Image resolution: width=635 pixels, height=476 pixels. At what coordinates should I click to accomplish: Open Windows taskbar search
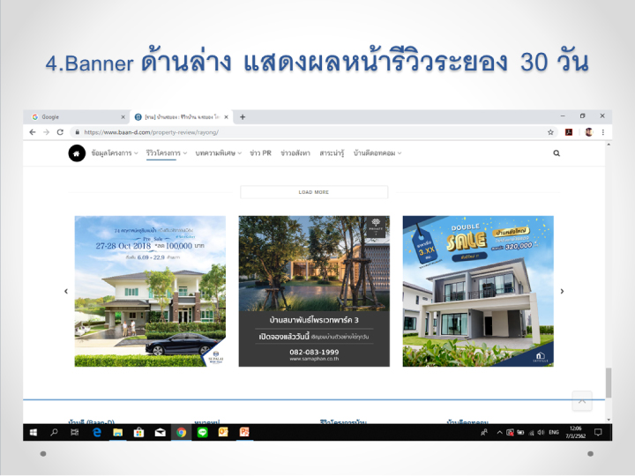point(54,433)
